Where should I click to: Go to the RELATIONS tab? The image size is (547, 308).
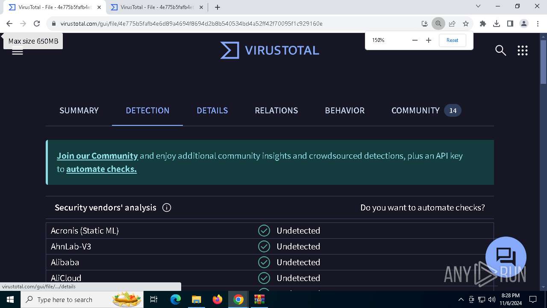pos(276,110)
